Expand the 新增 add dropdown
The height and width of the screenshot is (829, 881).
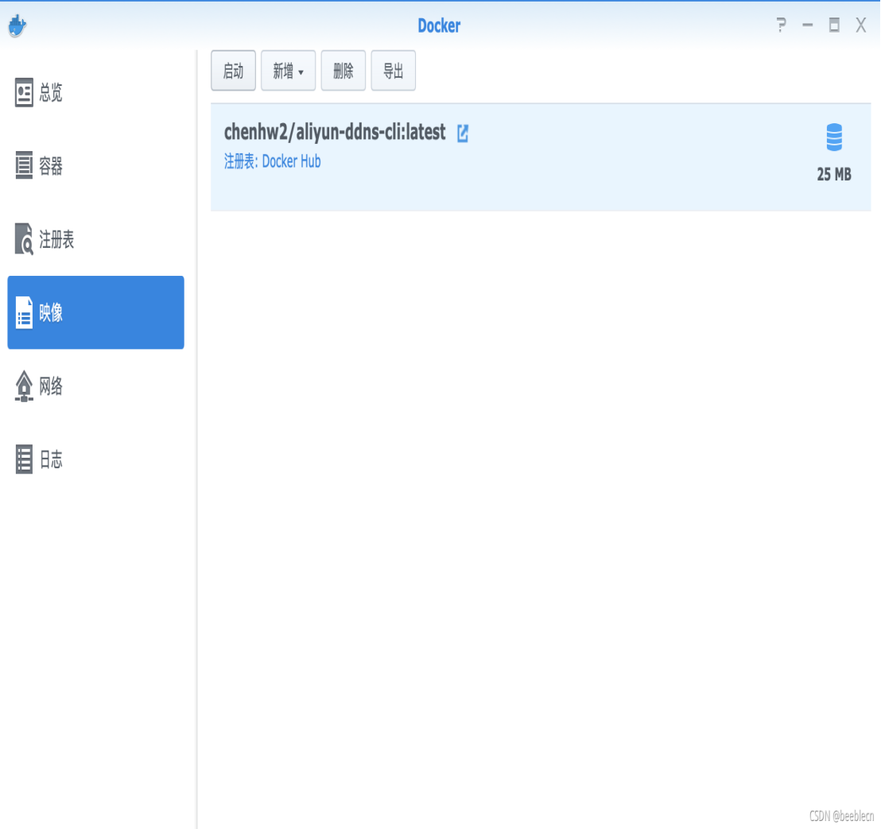click(x=289, y=71)
